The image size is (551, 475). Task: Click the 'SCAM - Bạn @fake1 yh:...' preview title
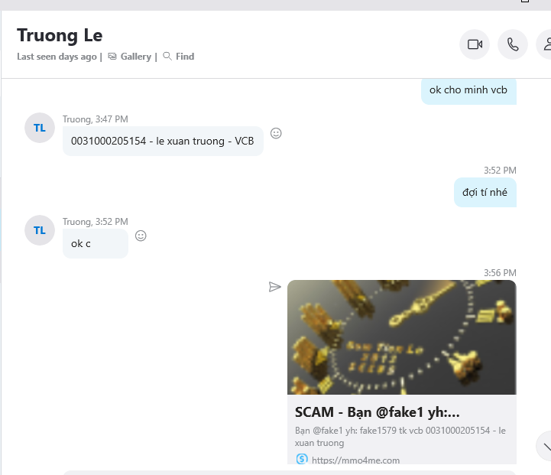tap(377, 412)
